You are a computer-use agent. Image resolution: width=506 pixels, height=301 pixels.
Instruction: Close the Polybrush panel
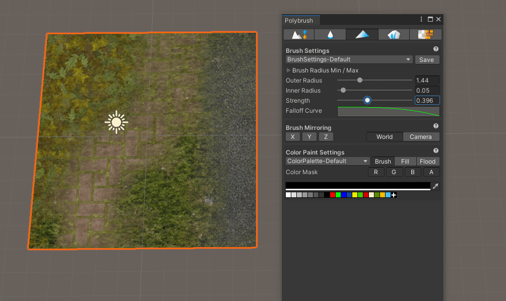point(438,19)
